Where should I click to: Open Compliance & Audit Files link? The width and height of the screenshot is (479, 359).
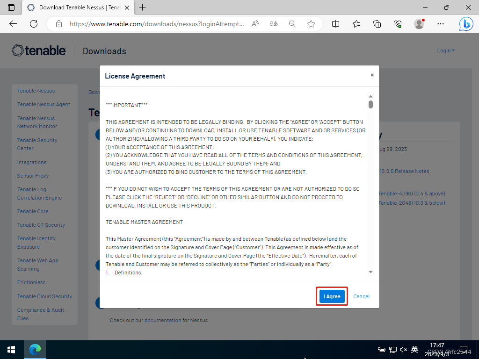pos(41,314)
